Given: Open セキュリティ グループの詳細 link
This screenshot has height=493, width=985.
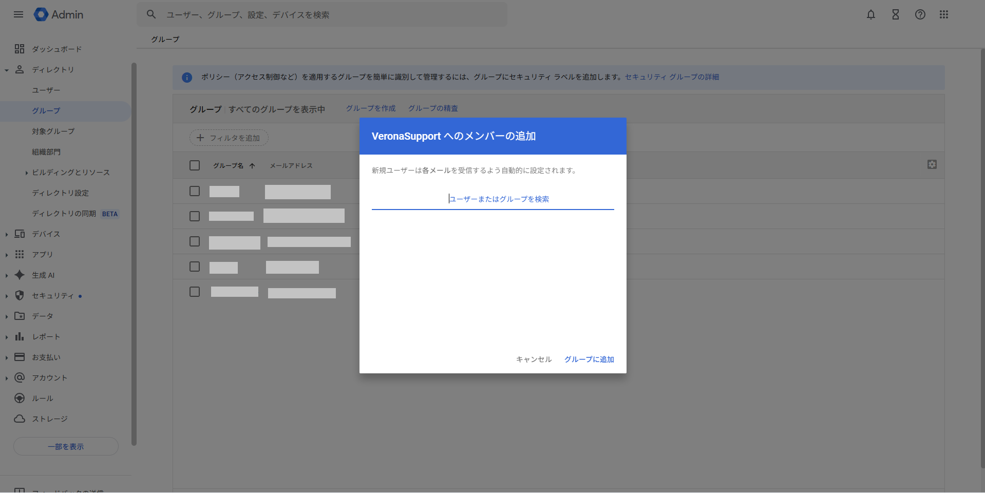Looking at the screenshot, I should tap(672, 77).
